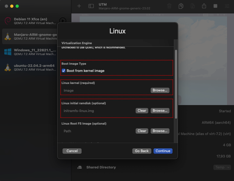The width and height of the screenshot is (234, 181).
Task: Toggle the sidebar with the toolbar icon
Action: [91, 6]
